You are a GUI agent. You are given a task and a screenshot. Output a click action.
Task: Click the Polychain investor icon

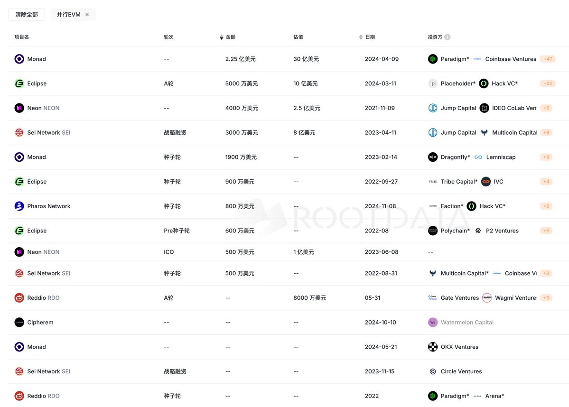pyautogui.click(x=432, y=231)
